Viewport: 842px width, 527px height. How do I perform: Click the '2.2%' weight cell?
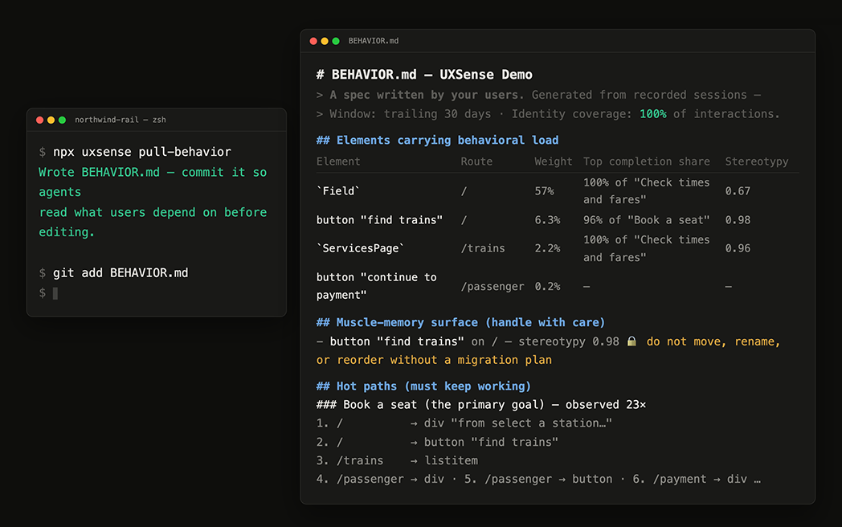(547, 249)
